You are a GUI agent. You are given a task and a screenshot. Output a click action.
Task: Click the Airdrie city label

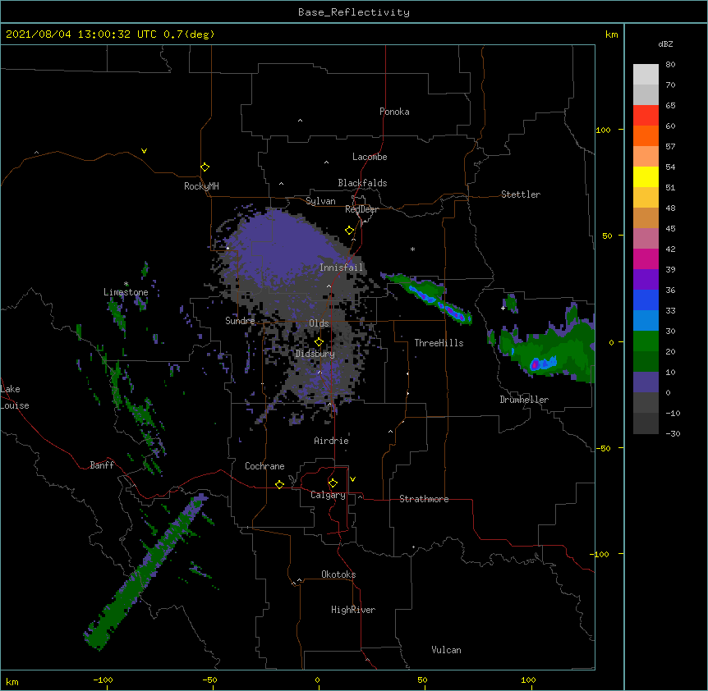332,441
